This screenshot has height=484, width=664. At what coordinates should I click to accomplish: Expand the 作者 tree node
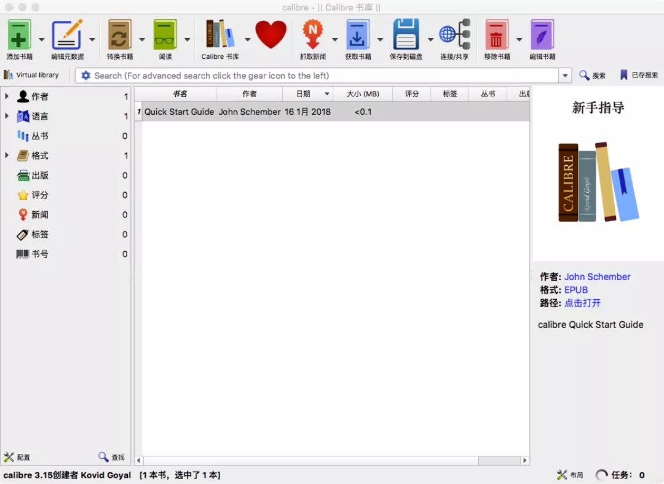pyautogui.click(x=7, y=96)
